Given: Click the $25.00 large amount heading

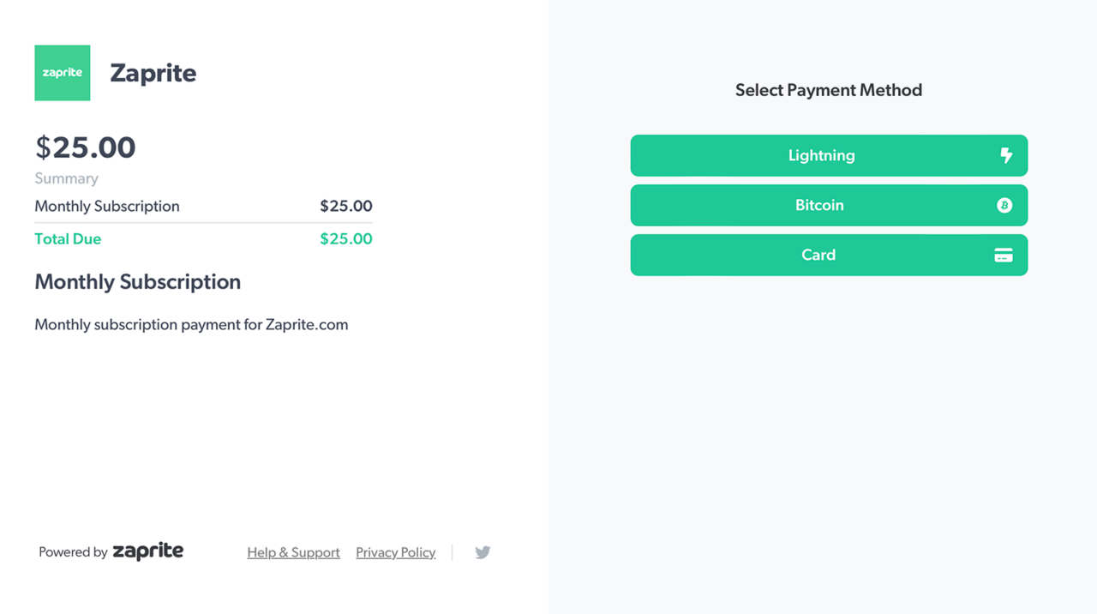Looking at the screenshot, I should click(85, 147).
